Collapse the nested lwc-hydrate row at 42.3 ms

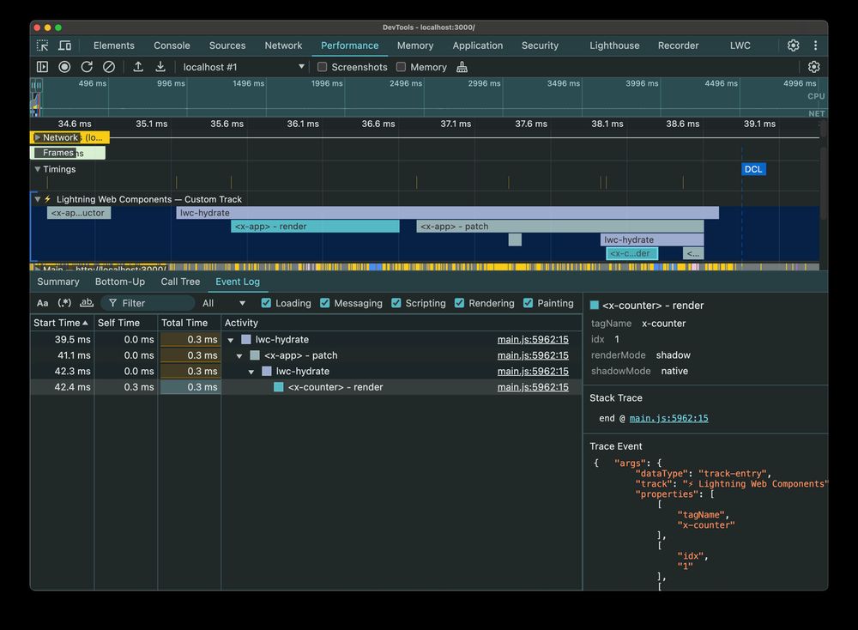[251, 372]
